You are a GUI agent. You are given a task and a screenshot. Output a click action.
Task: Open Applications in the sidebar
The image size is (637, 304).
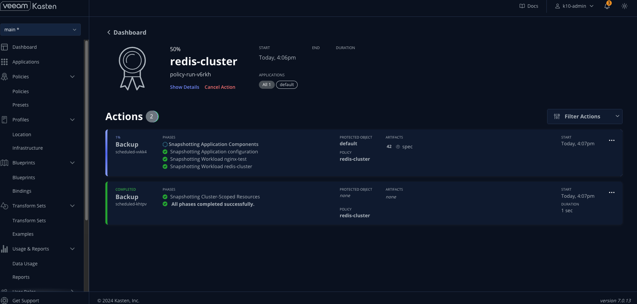26,62
